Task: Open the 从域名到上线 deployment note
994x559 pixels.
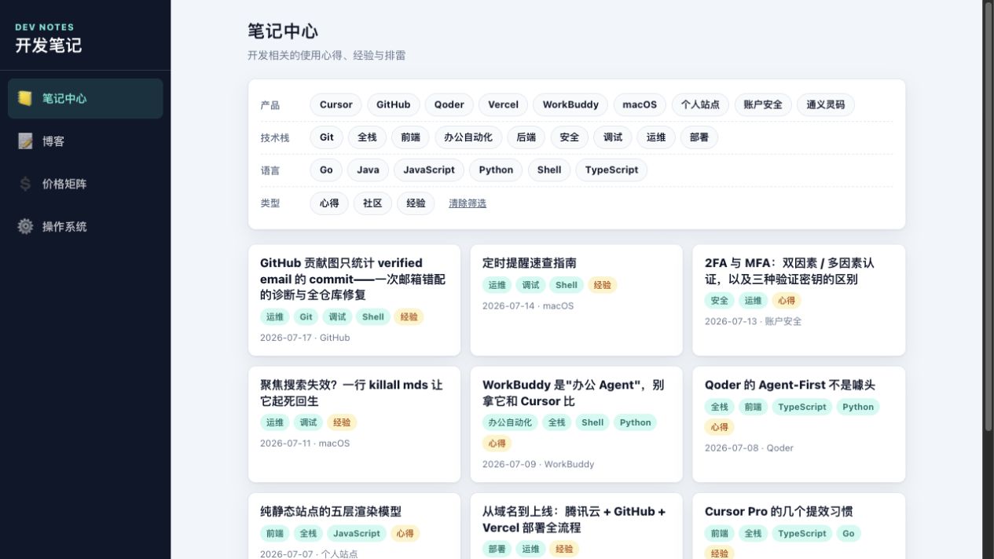Action: [577, 526]
